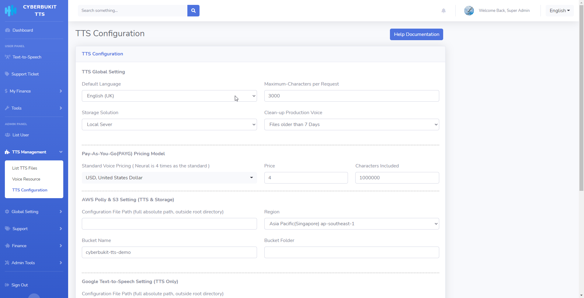Click the Dashboard icon in sidebar
Image resolution: width=584 pixels, height=298 pixels.
8,30
